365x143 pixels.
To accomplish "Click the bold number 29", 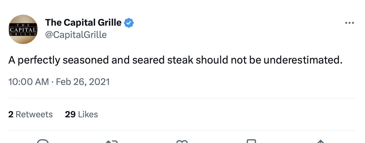I will coord(70,114).
